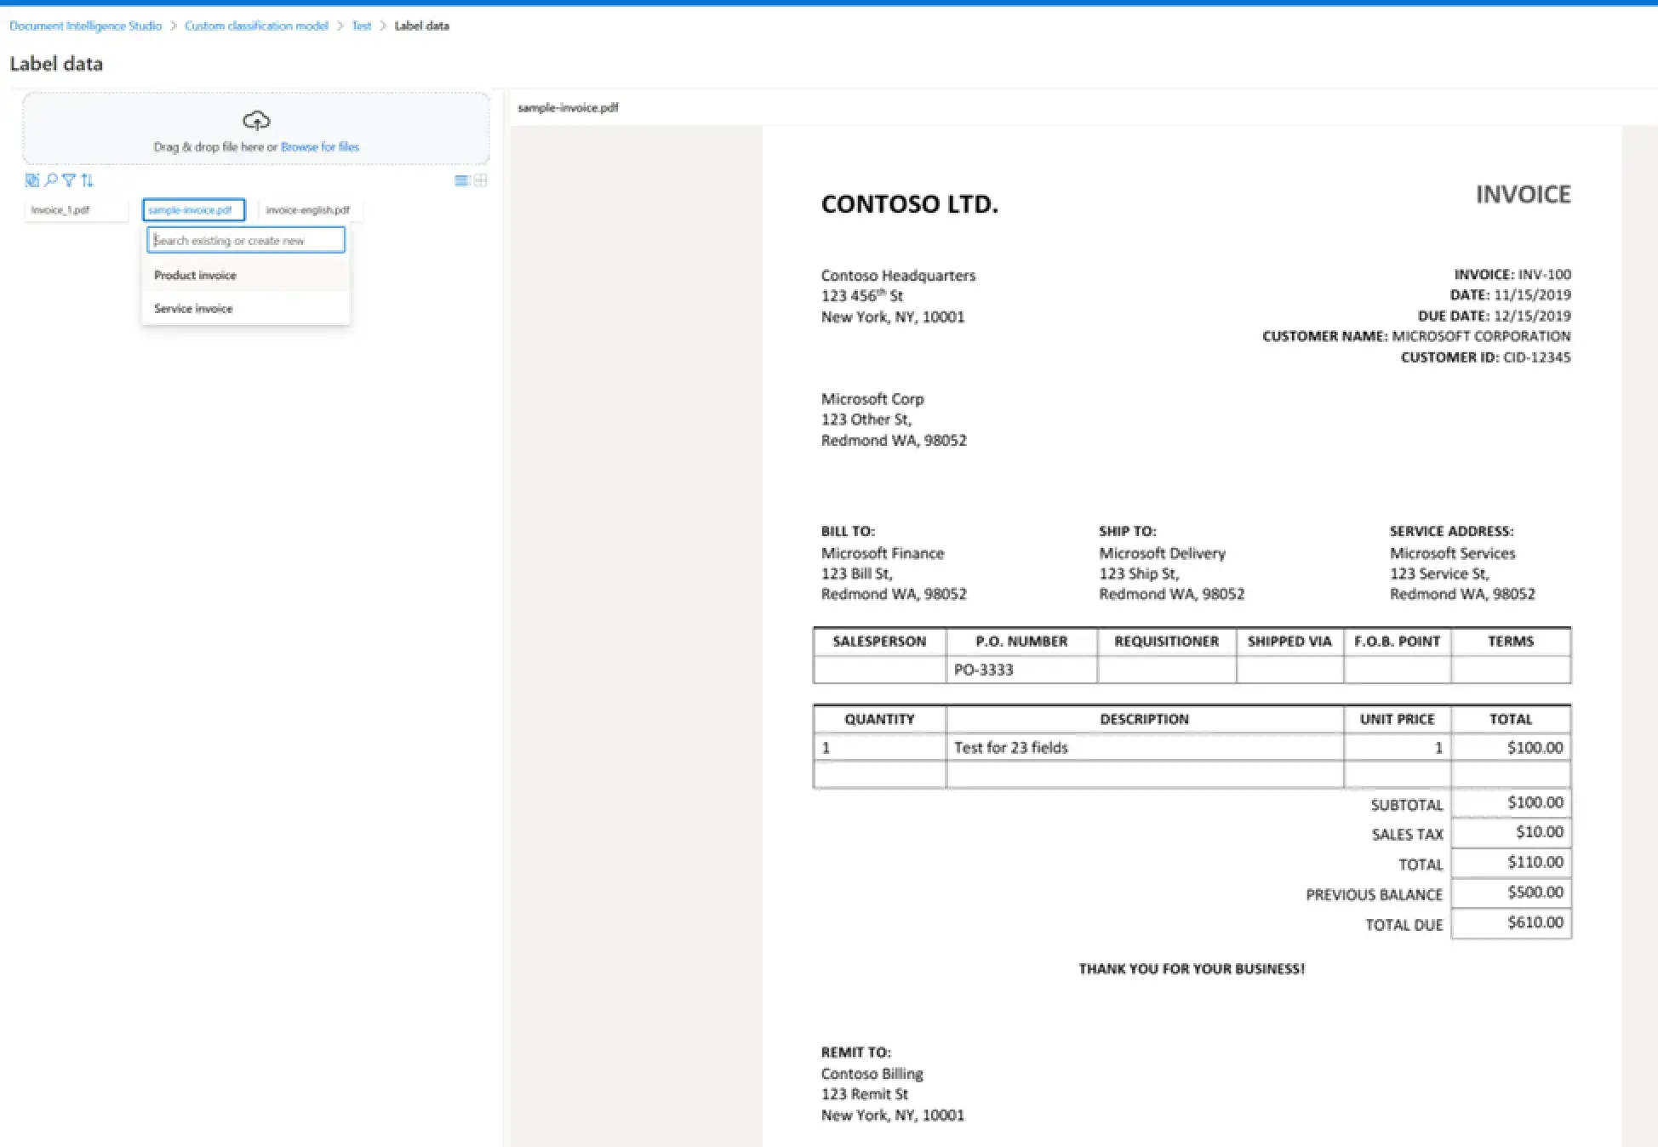Open Document Intelligence Studio breadcrumb
1658x1147 pixels.
click(x=85, y=26)
